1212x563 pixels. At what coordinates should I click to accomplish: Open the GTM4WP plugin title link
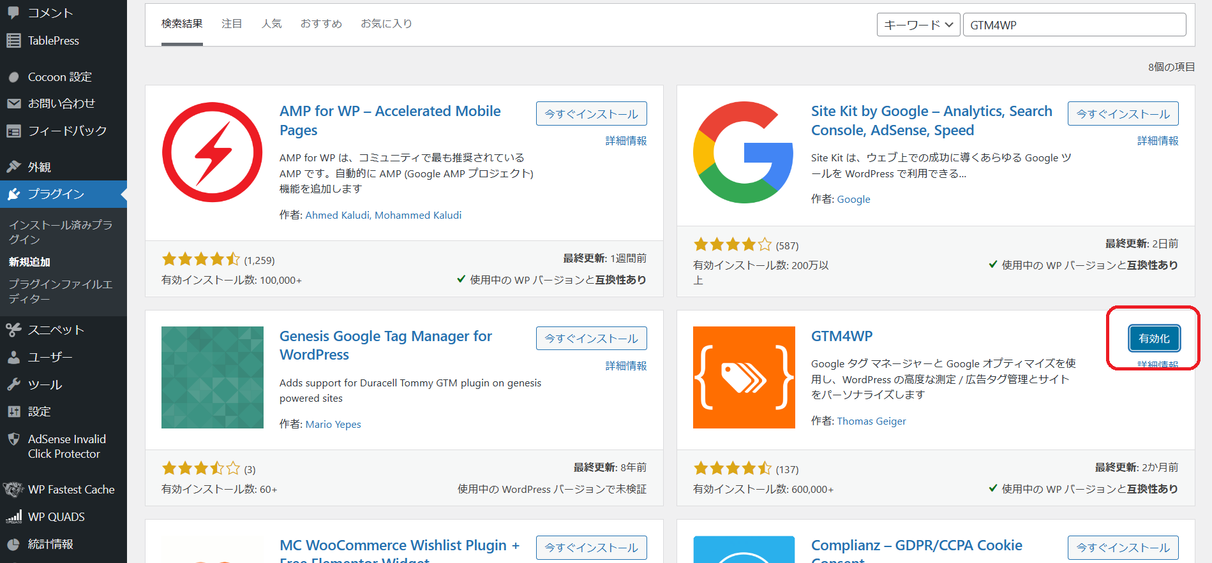pyautogui.click(x=842, y=336)
